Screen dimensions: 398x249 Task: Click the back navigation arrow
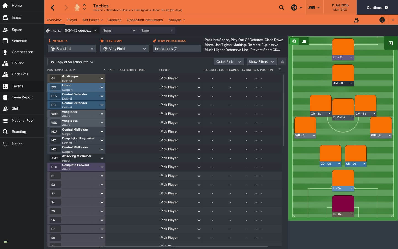click(53, 7)
